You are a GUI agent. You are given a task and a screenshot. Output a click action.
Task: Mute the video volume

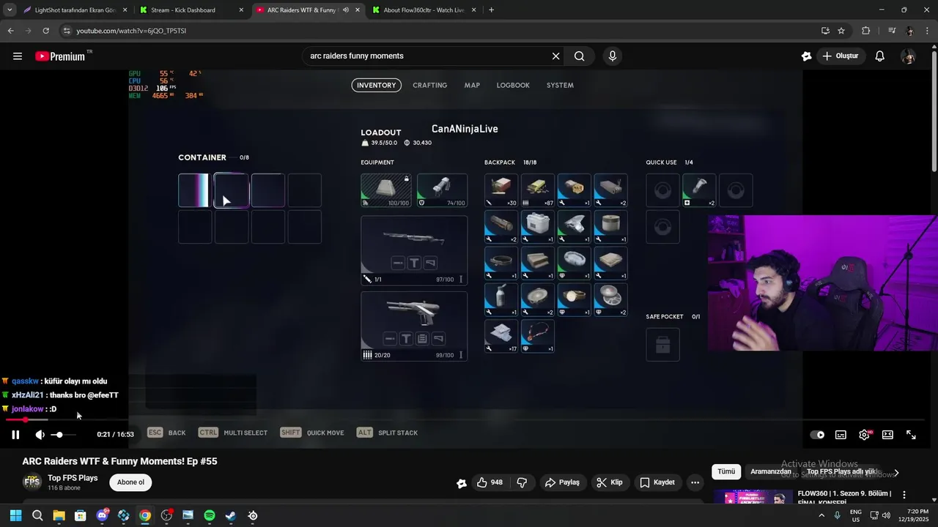point(40,435)
